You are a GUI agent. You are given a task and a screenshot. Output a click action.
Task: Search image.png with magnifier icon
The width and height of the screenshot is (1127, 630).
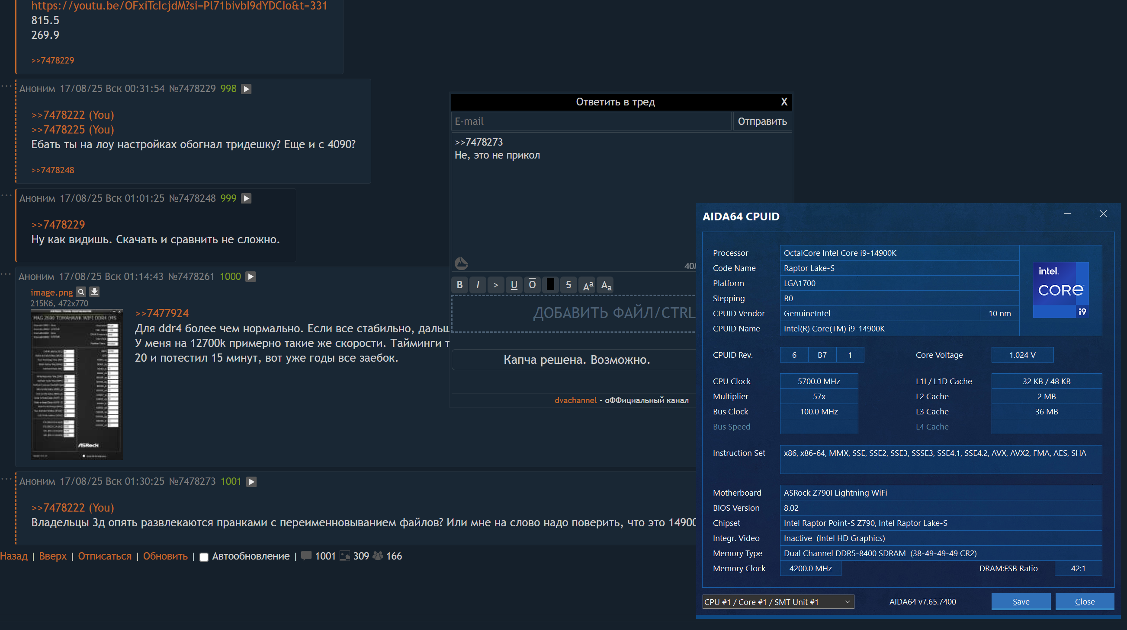pos(81,292)
